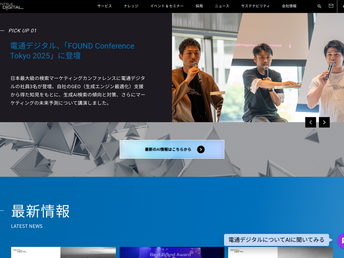Select ニュース in the top navigation
The width and height of the screenshot is (344, 258).
point(222,6)
